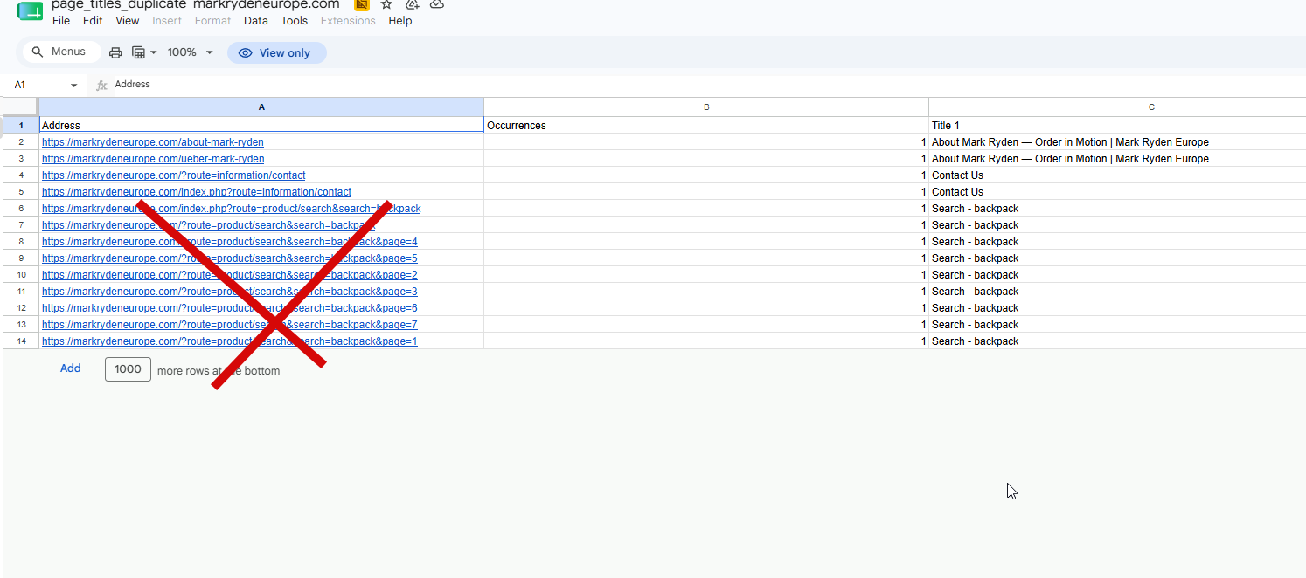1306x578 pixels.
Task: Select the Occurrences value 1 in row 2
Action: coord(706,142)
